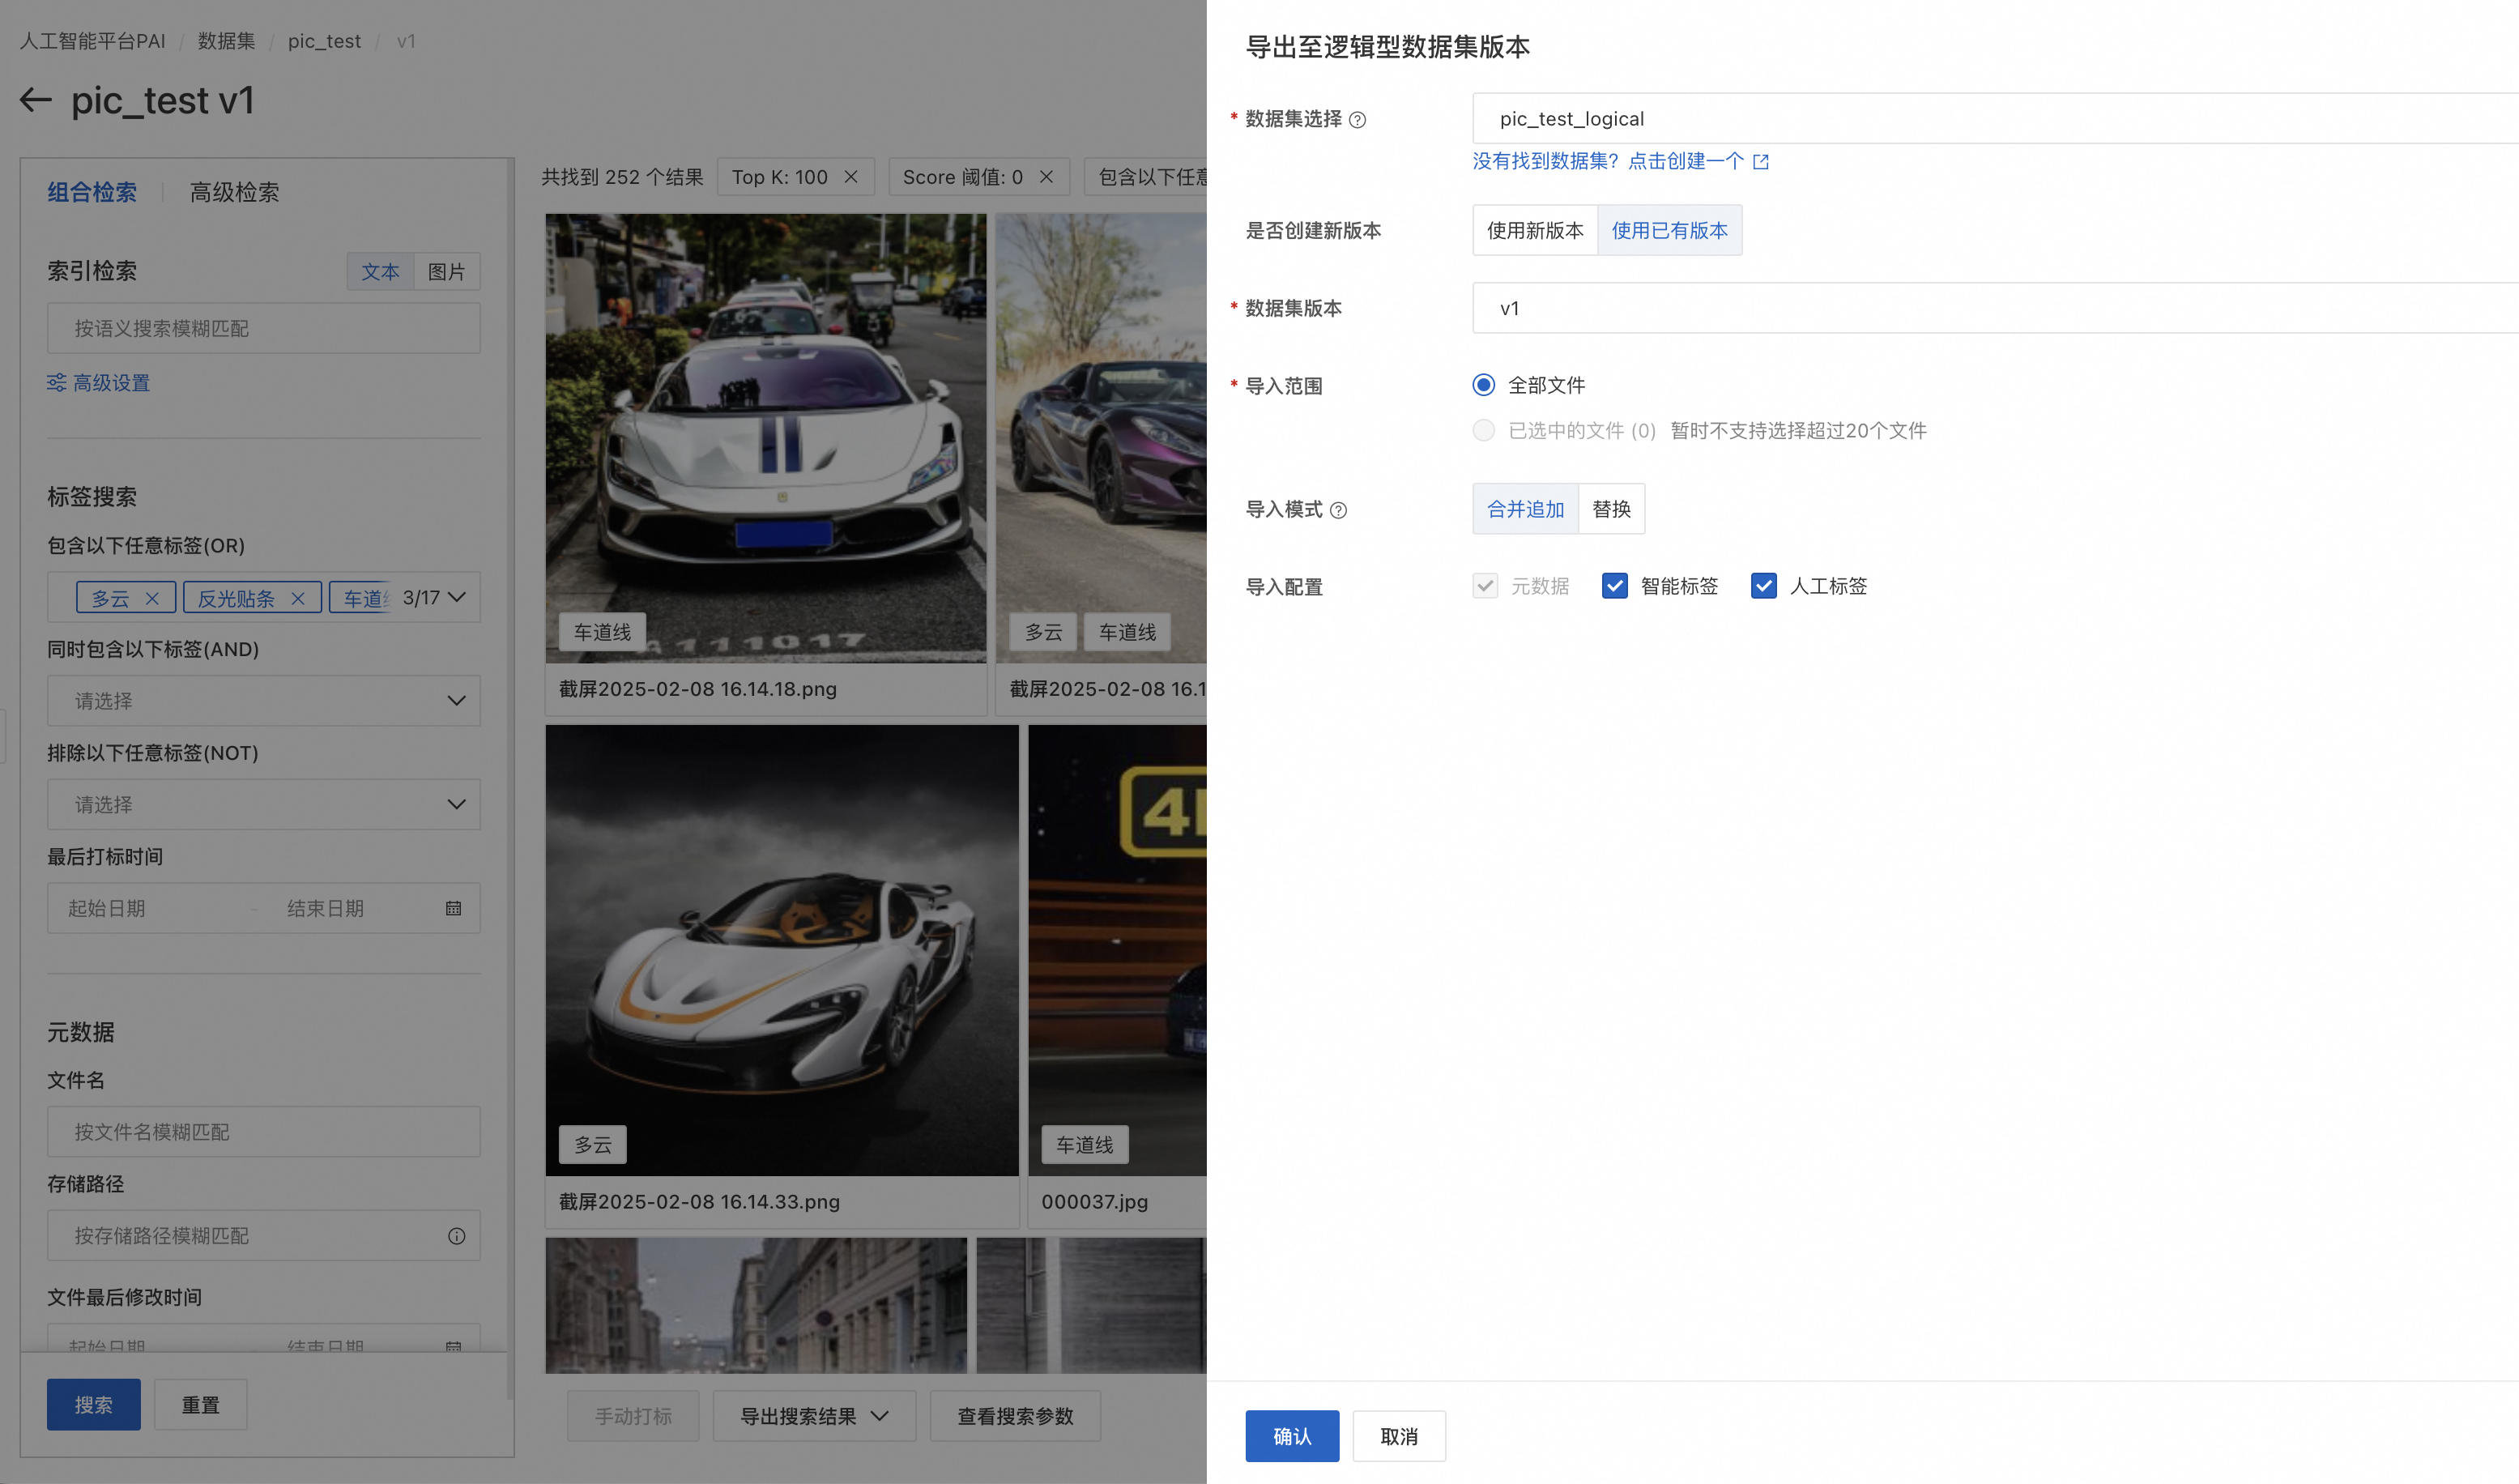The height and width of the screenshot is (1484, 2519).
Task: Remove the Score 阈值: 0 filter chip
Action: click(x=1046, y=177)
